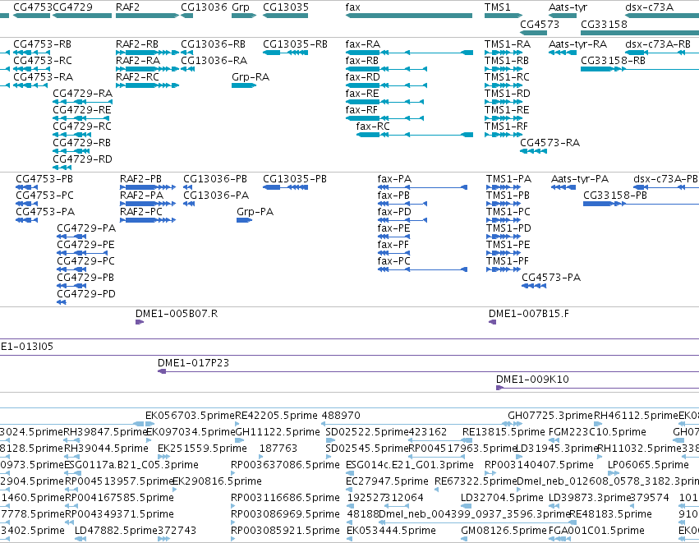Select transcript RAF2-RC
Screen dimensions: 699x543
[x=147, y=85]
